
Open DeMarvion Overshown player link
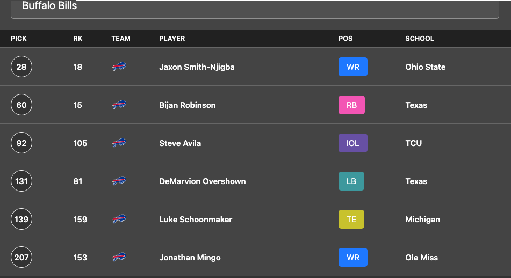(x=203, y=181)
